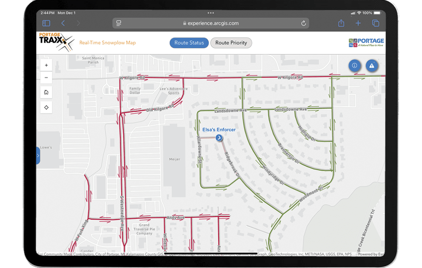422x268 pixels.
Task: Open Safari sidebar panel icon
Action: tap(46, 23)
